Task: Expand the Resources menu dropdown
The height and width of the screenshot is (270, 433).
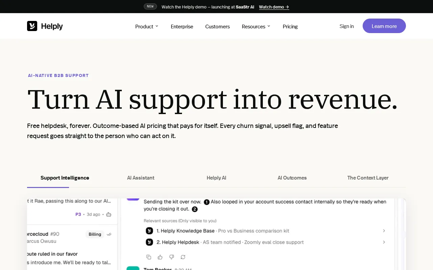Action: tap(256, 26)
